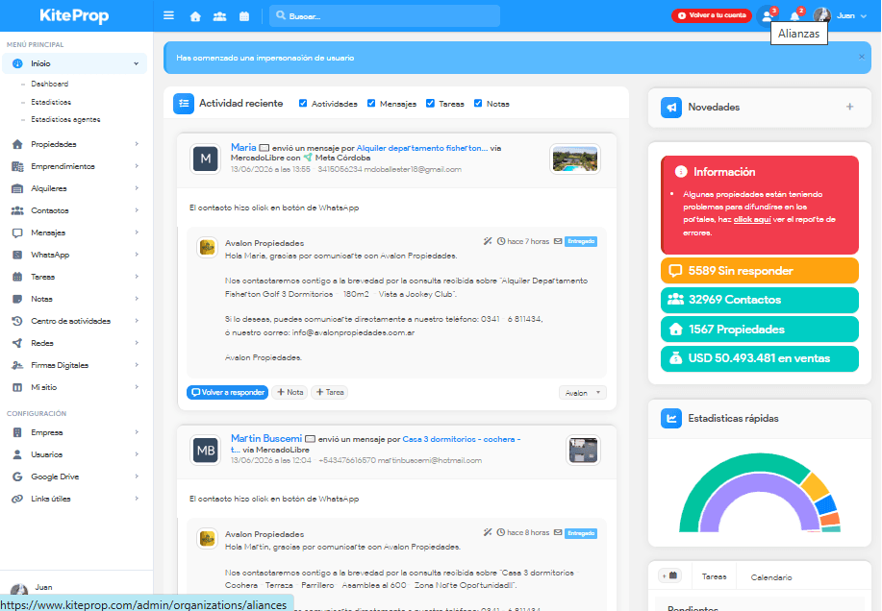Viewport: 882px width, 611px height.
Task: Open Estadísticas submenu item
Action: [51, 102]
